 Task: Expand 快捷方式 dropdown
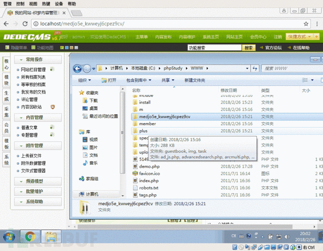point(299,37)
